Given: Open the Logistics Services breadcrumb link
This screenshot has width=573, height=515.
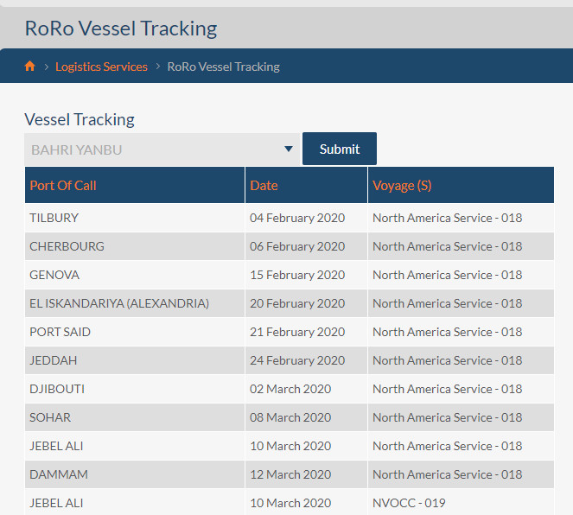Looking at the screenshot, I should tap(101, 67).
